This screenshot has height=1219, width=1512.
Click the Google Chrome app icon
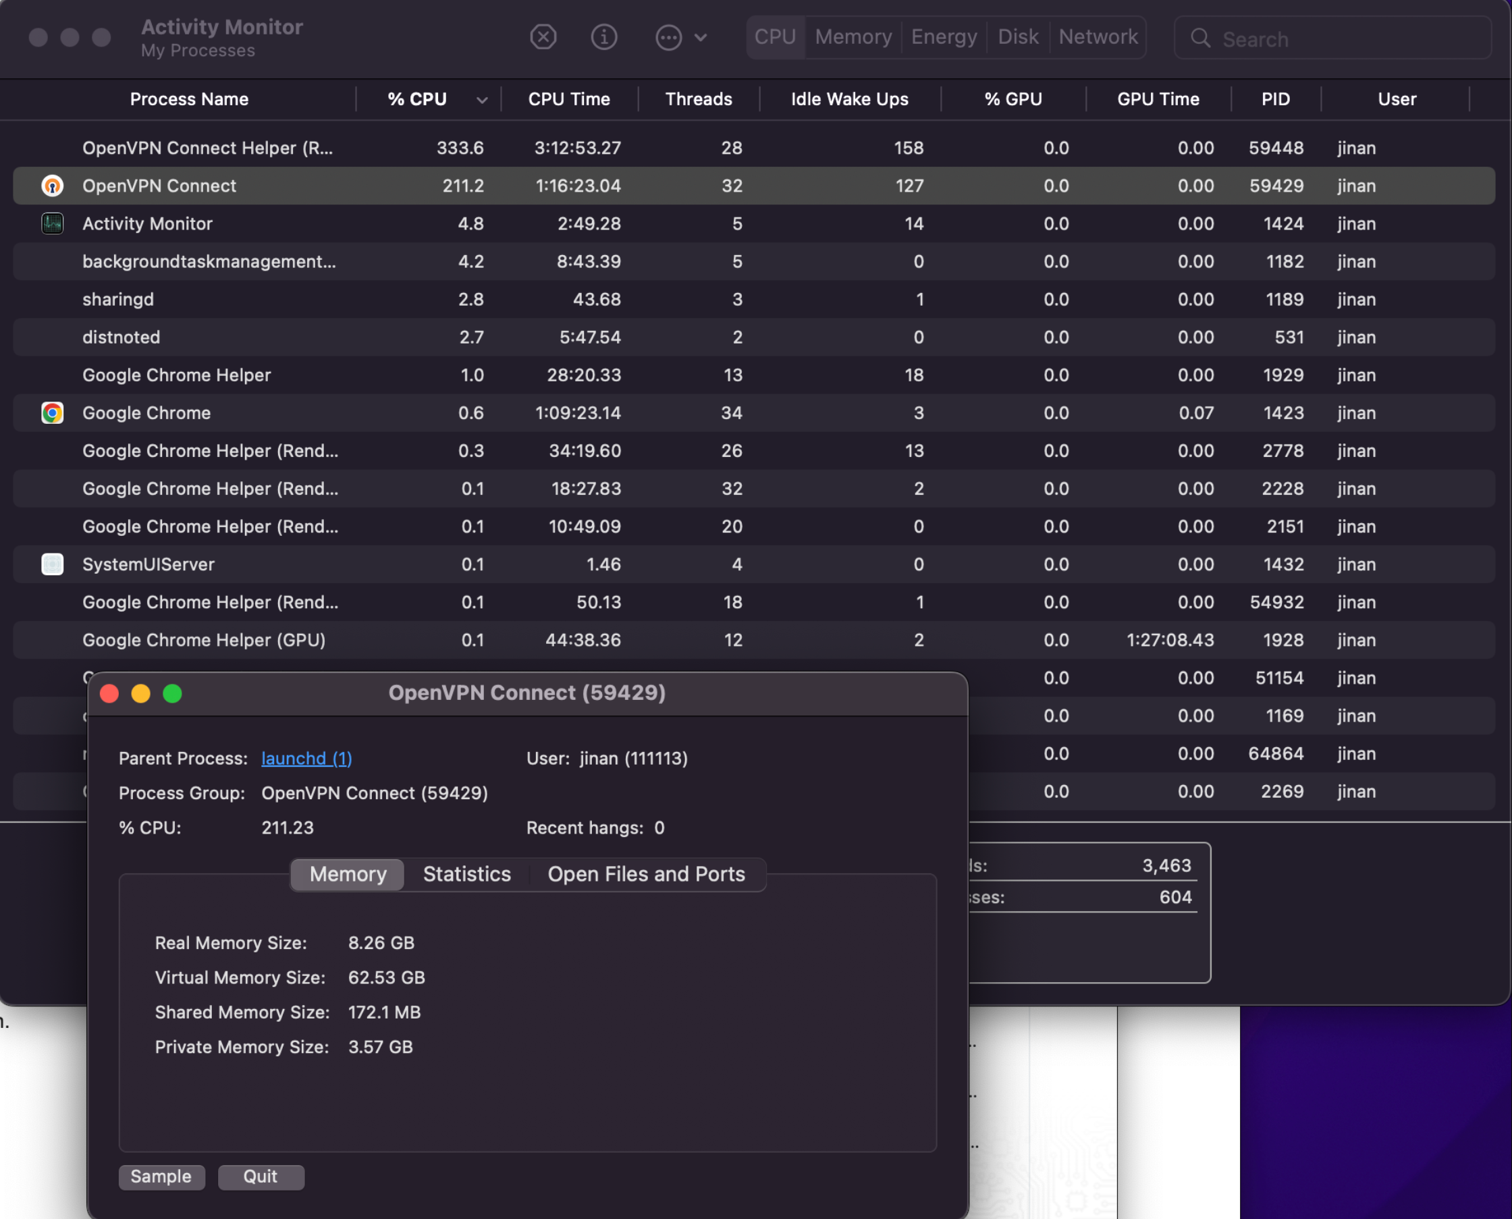[52, 413]
